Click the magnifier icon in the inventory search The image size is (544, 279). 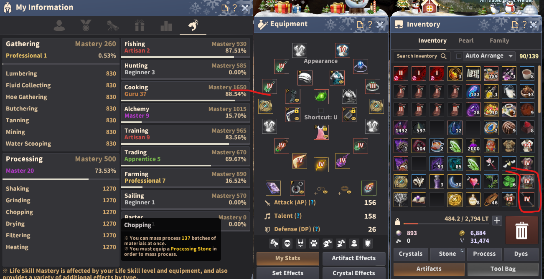(443, 56)
